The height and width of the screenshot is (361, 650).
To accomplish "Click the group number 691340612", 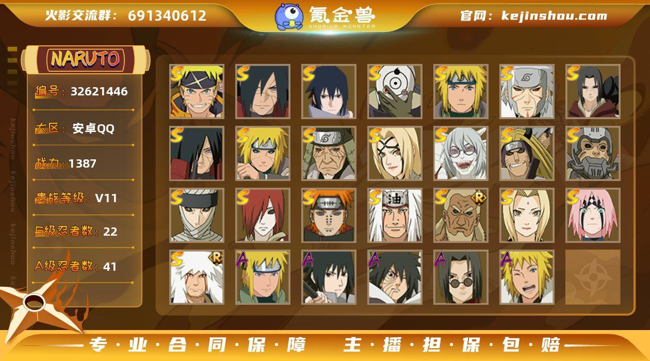I will tap(167, 15).
